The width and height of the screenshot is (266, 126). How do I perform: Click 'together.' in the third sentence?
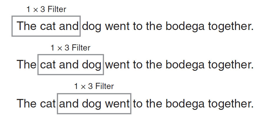pos(231,104)
